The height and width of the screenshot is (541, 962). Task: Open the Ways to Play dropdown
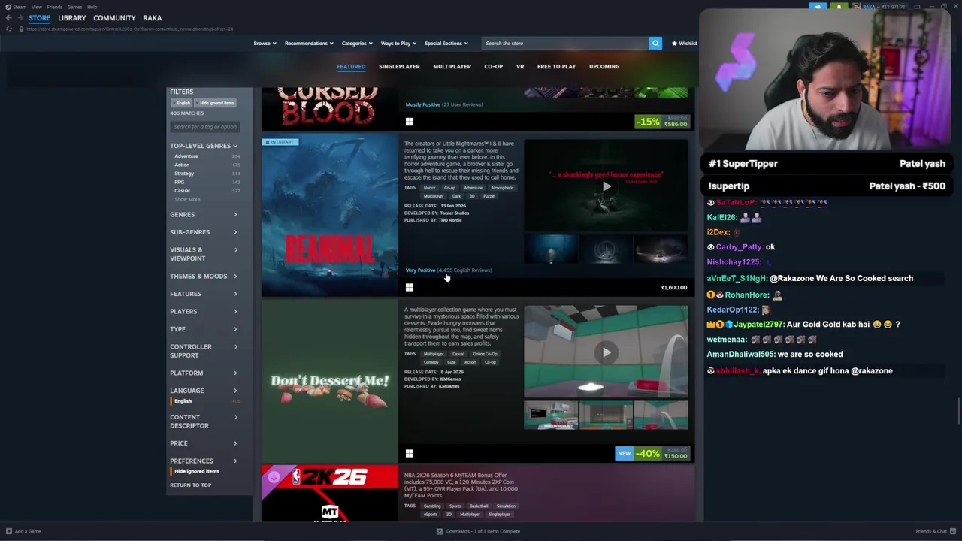[399, 43]
